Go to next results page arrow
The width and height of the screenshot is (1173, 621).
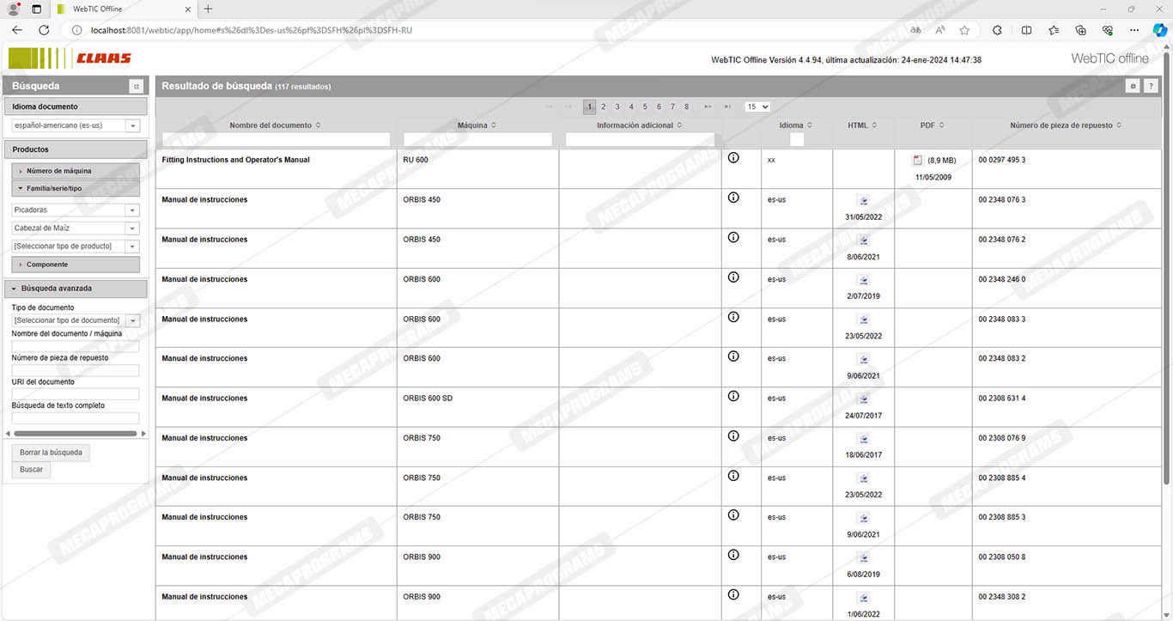(708, 107)
